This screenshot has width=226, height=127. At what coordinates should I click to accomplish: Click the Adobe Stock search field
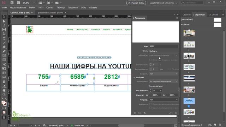click(192, 3)
